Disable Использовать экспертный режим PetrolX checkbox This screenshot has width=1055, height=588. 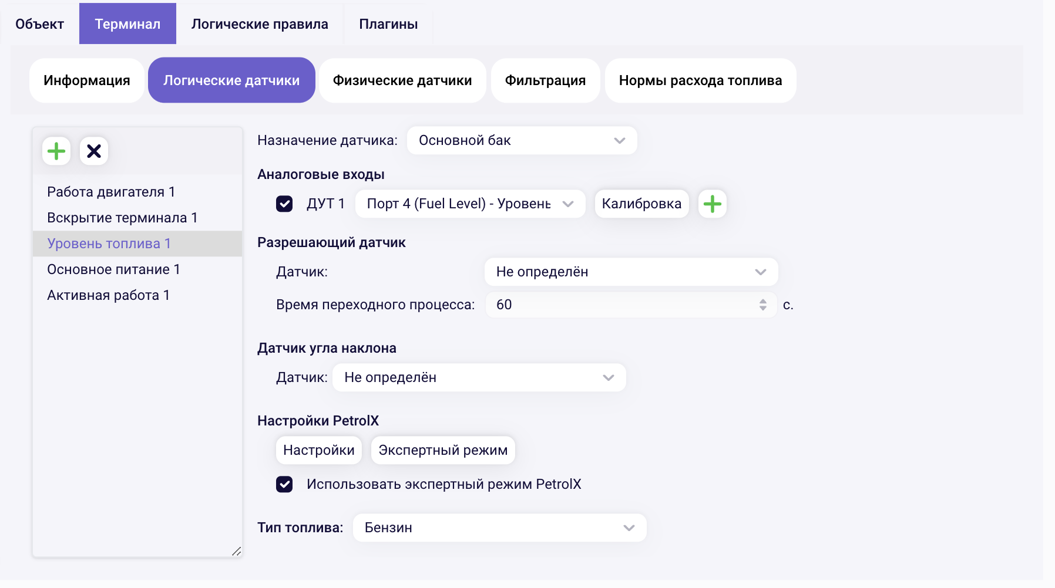pyautogui.click(x=284, y=484)
